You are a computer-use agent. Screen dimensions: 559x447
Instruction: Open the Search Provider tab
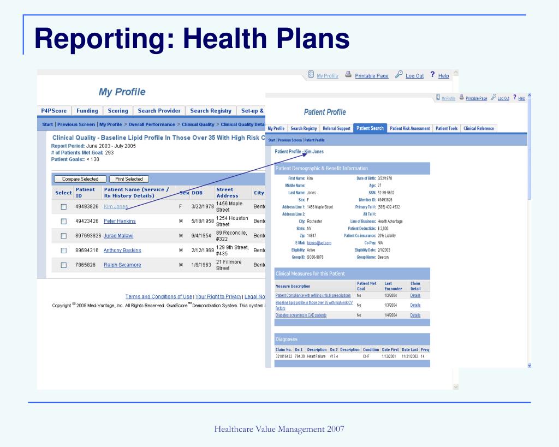click(x=159, y=111)
